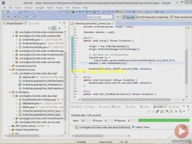Viewport: 192px width, 144px height.
Task: Toggle Show Failures Only in JUnit
Action: coord(157,111)
